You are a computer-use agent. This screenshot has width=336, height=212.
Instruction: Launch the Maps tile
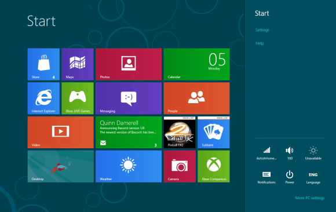tap(78, 64)
